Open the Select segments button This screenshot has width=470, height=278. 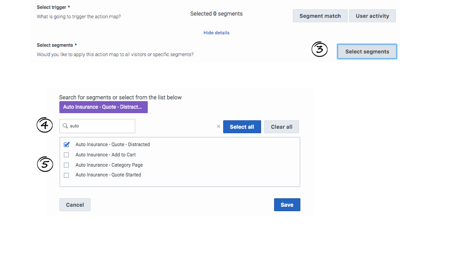click(367, 52)
